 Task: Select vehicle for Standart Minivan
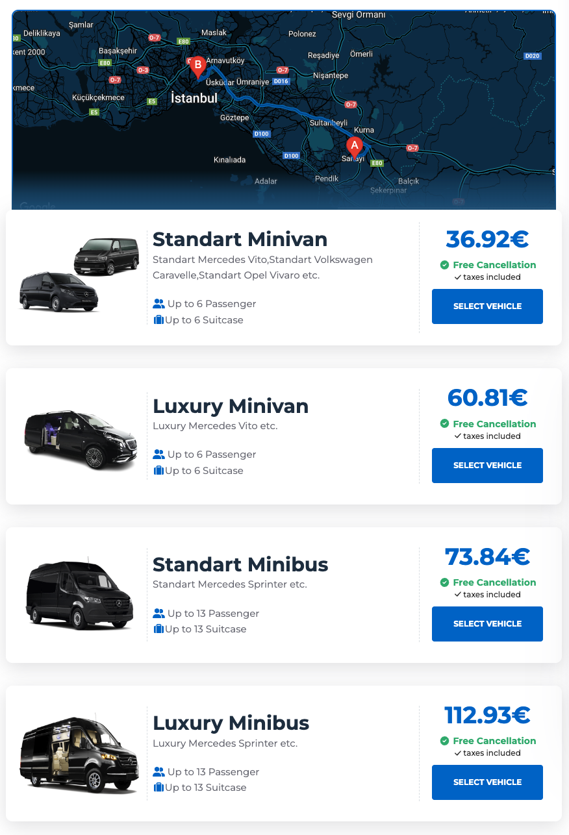click(x=487, y=306)
